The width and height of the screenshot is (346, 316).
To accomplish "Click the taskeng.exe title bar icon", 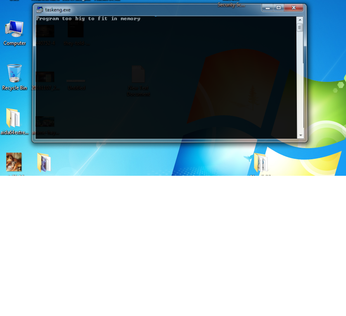I will pyautogui.click(x=40, y=10).
